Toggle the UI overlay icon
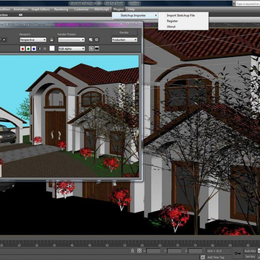Viewport: 260px width, 260px height. [91, 48]
